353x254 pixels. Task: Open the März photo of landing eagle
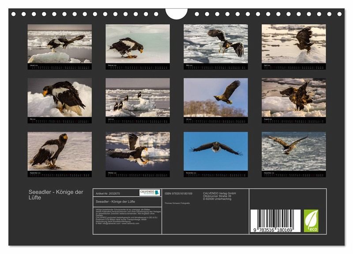[x=215, y=44]
